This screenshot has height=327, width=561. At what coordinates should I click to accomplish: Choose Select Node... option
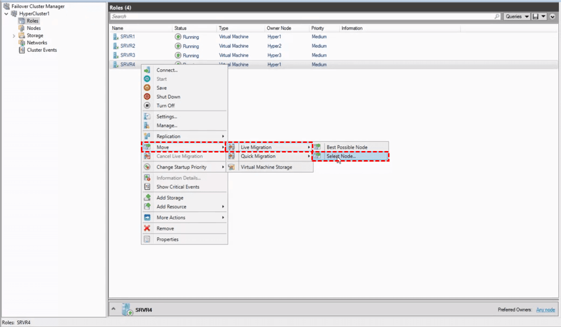[351, 156]
